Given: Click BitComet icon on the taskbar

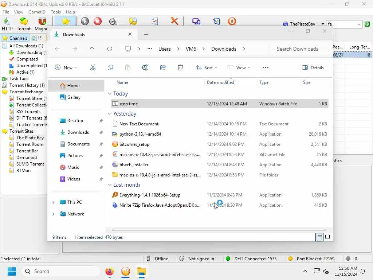Looking at the screenshot, I should [x=126, y=271].
